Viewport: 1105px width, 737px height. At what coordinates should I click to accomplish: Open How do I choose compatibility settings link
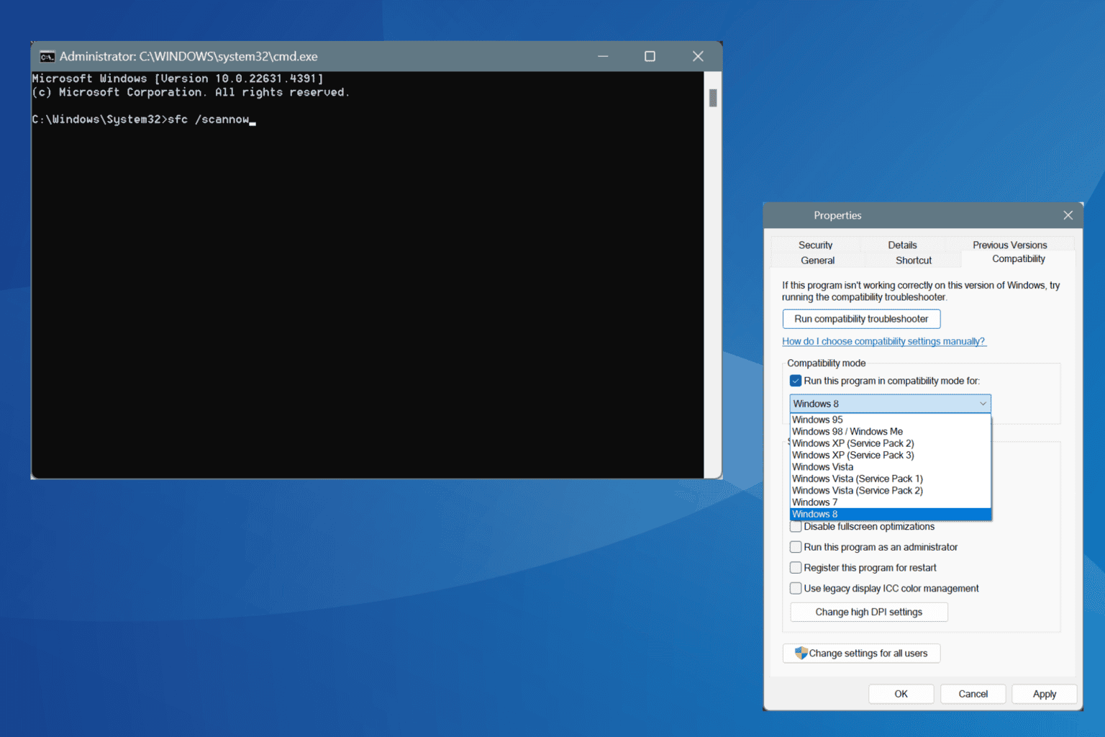(x=884, y=341)
